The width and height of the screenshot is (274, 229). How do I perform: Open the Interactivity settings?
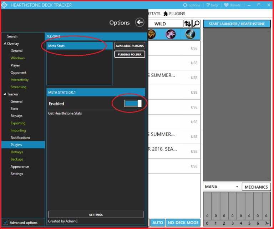(20, 80)
